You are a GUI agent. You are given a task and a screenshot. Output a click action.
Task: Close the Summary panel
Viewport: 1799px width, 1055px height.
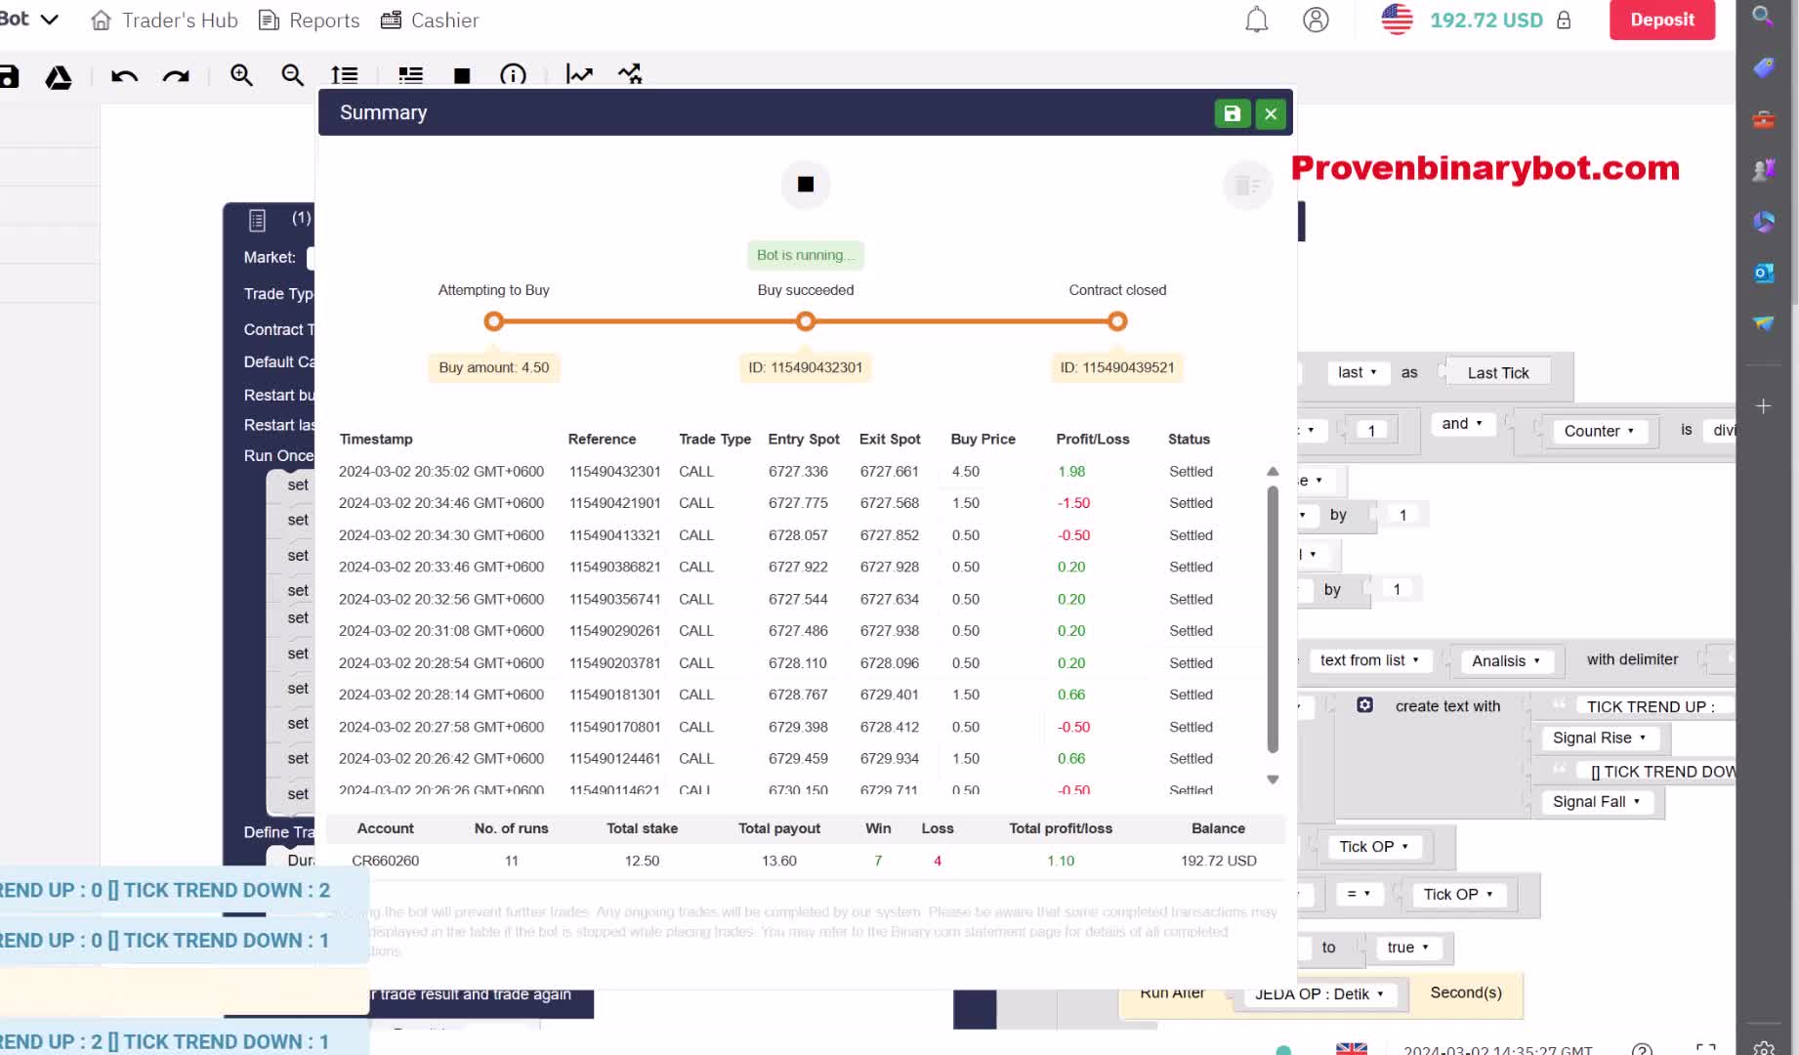tap(1271, 113)
